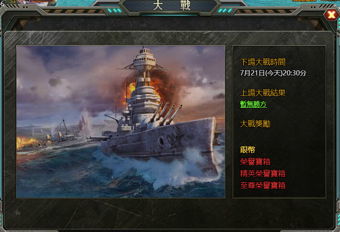
Task: Click the battleship artwork image
Action: 121,121
